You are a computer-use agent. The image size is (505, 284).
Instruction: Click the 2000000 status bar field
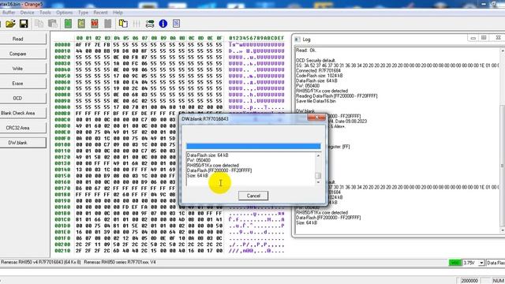469,281
